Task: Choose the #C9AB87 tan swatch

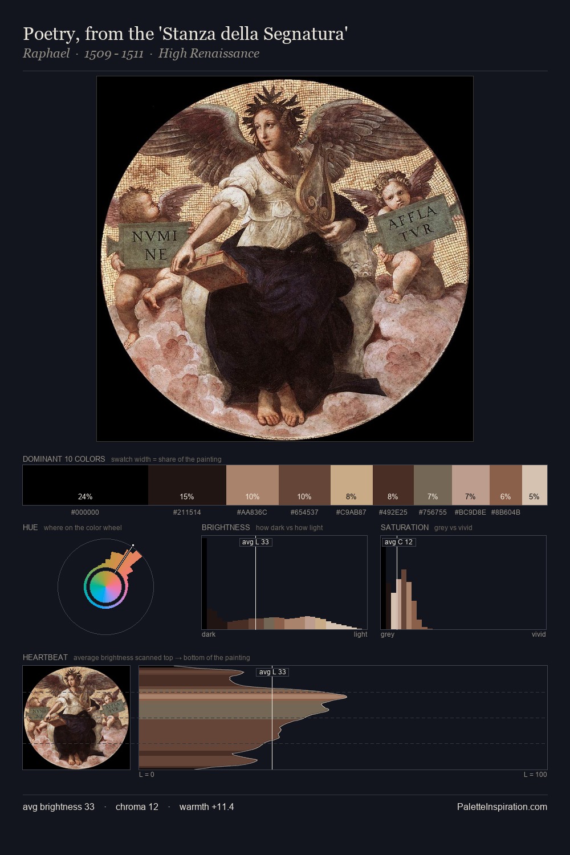Action: point(352,485)
